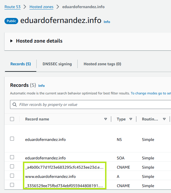Viewport: 171px width, 193px height.
Task: Check the www.eduardofernandez.info A record box
Action: 12,176
